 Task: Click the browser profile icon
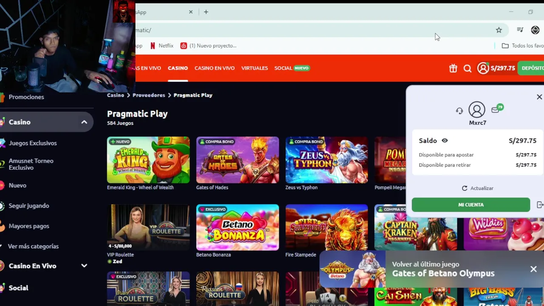(535, 30)
